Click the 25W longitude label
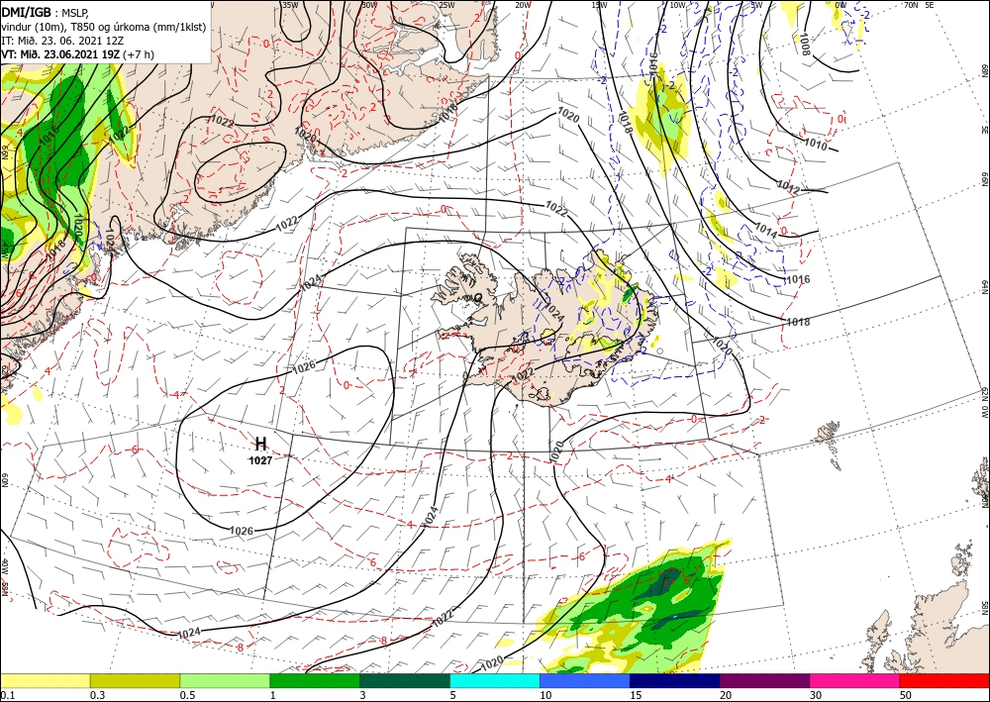The height and width of the screenshot is (702, 990). (x=446, y=5)
